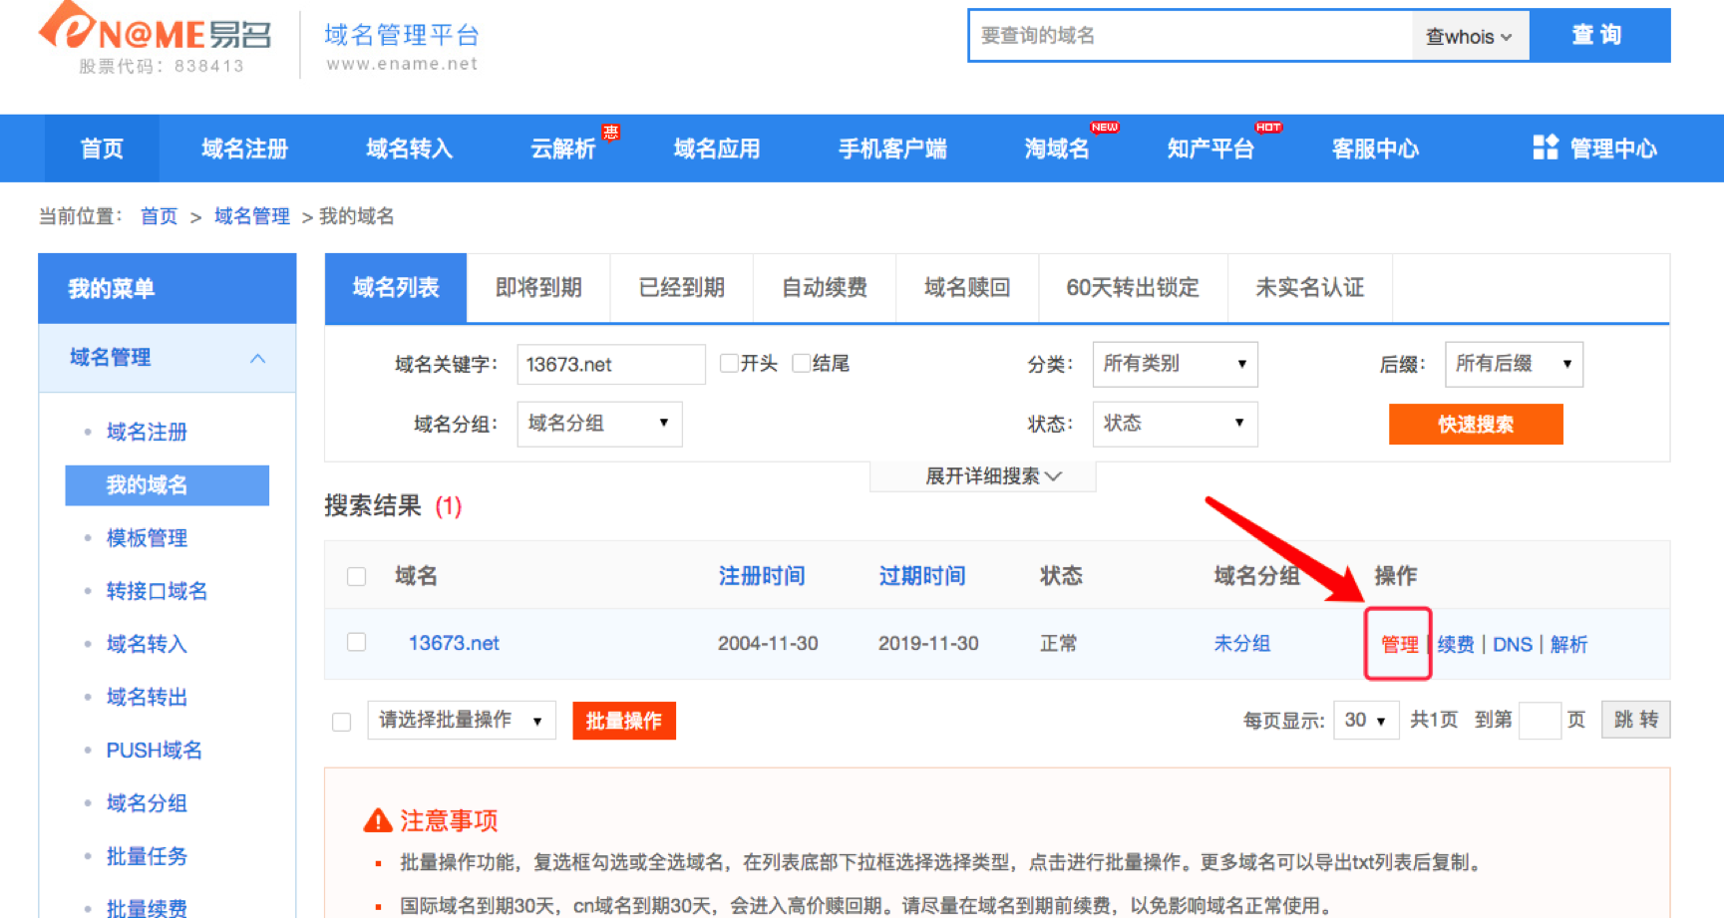
Task: Select all domains via the header checkbox
Action: click(356, 576)
